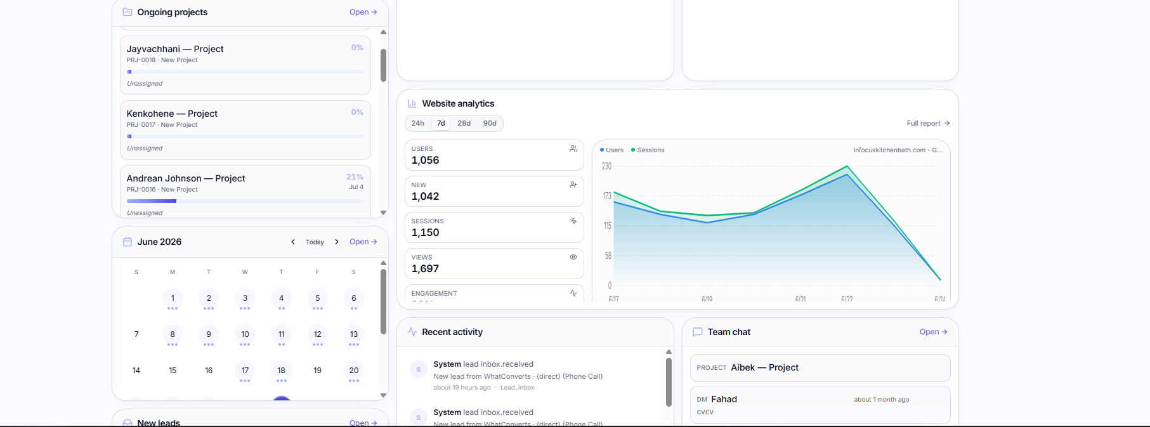Jump to Today in calendar

click(x=315, y=242)
